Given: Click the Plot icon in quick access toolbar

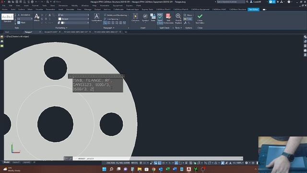Looking at the screenshot, I should tap(32, 2).
